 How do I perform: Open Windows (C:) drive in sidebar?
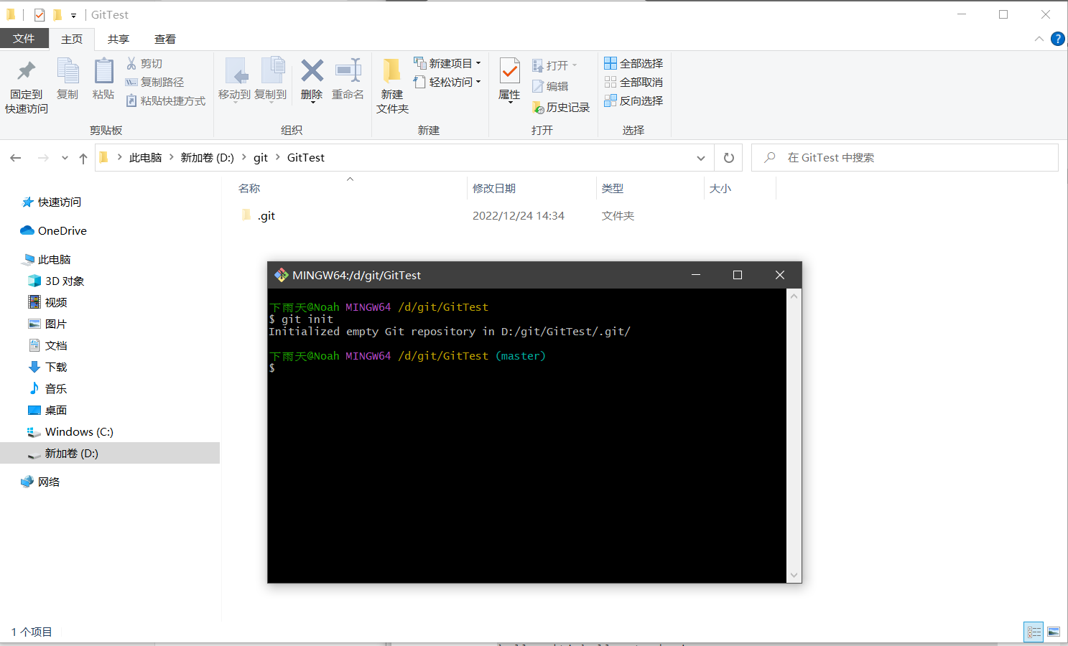[x=79, y=432]
